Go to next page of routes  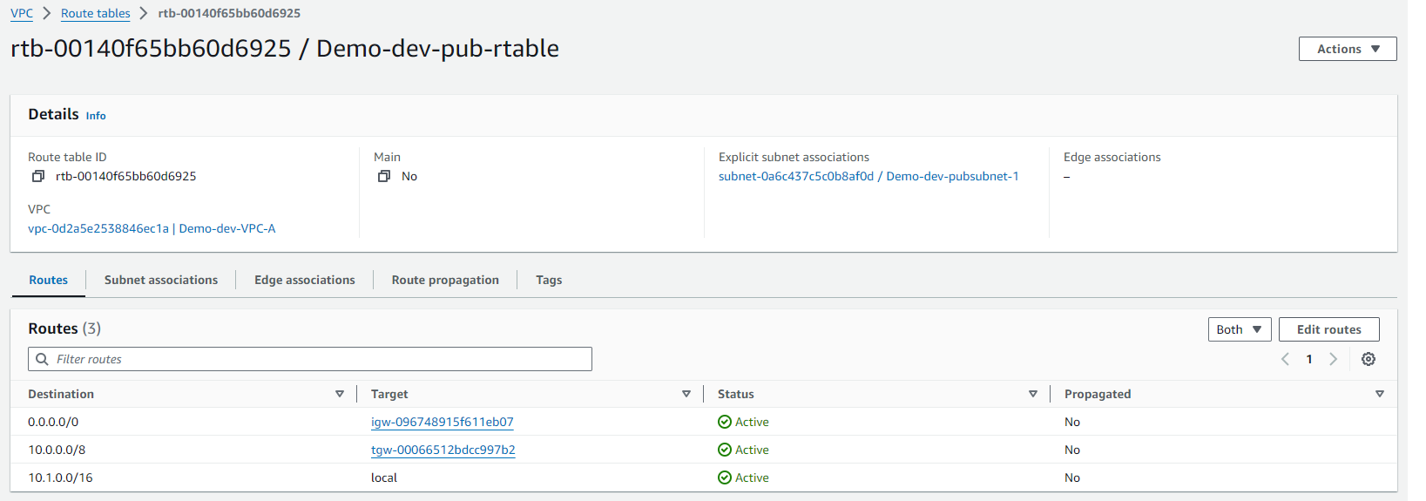click(x=1333, y=359)
